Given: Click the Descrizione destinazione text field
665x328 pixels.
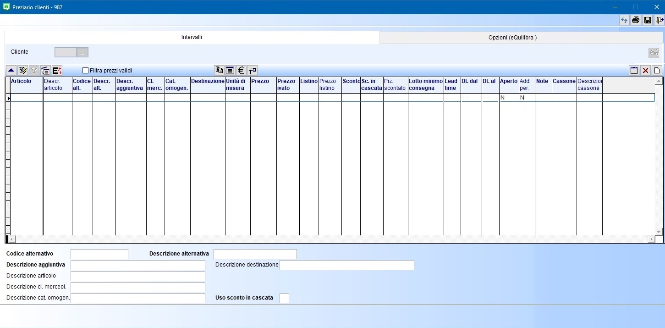Looking at the screenshot, I should click(x=346, y=265).
